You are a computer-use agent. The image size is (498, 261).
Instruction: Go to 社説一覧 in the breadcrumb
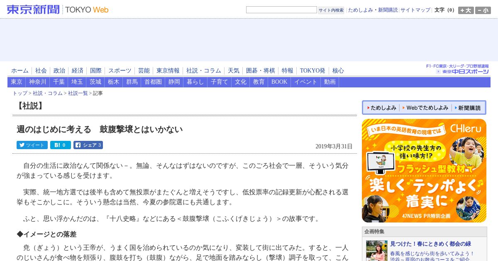pos(78,94)
